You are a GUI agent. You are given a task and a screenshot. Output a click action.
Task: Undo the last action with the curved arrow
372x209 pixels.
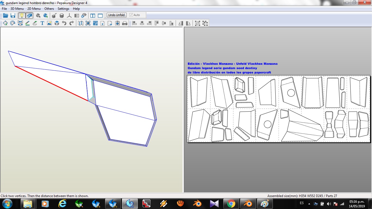(64, 23)
